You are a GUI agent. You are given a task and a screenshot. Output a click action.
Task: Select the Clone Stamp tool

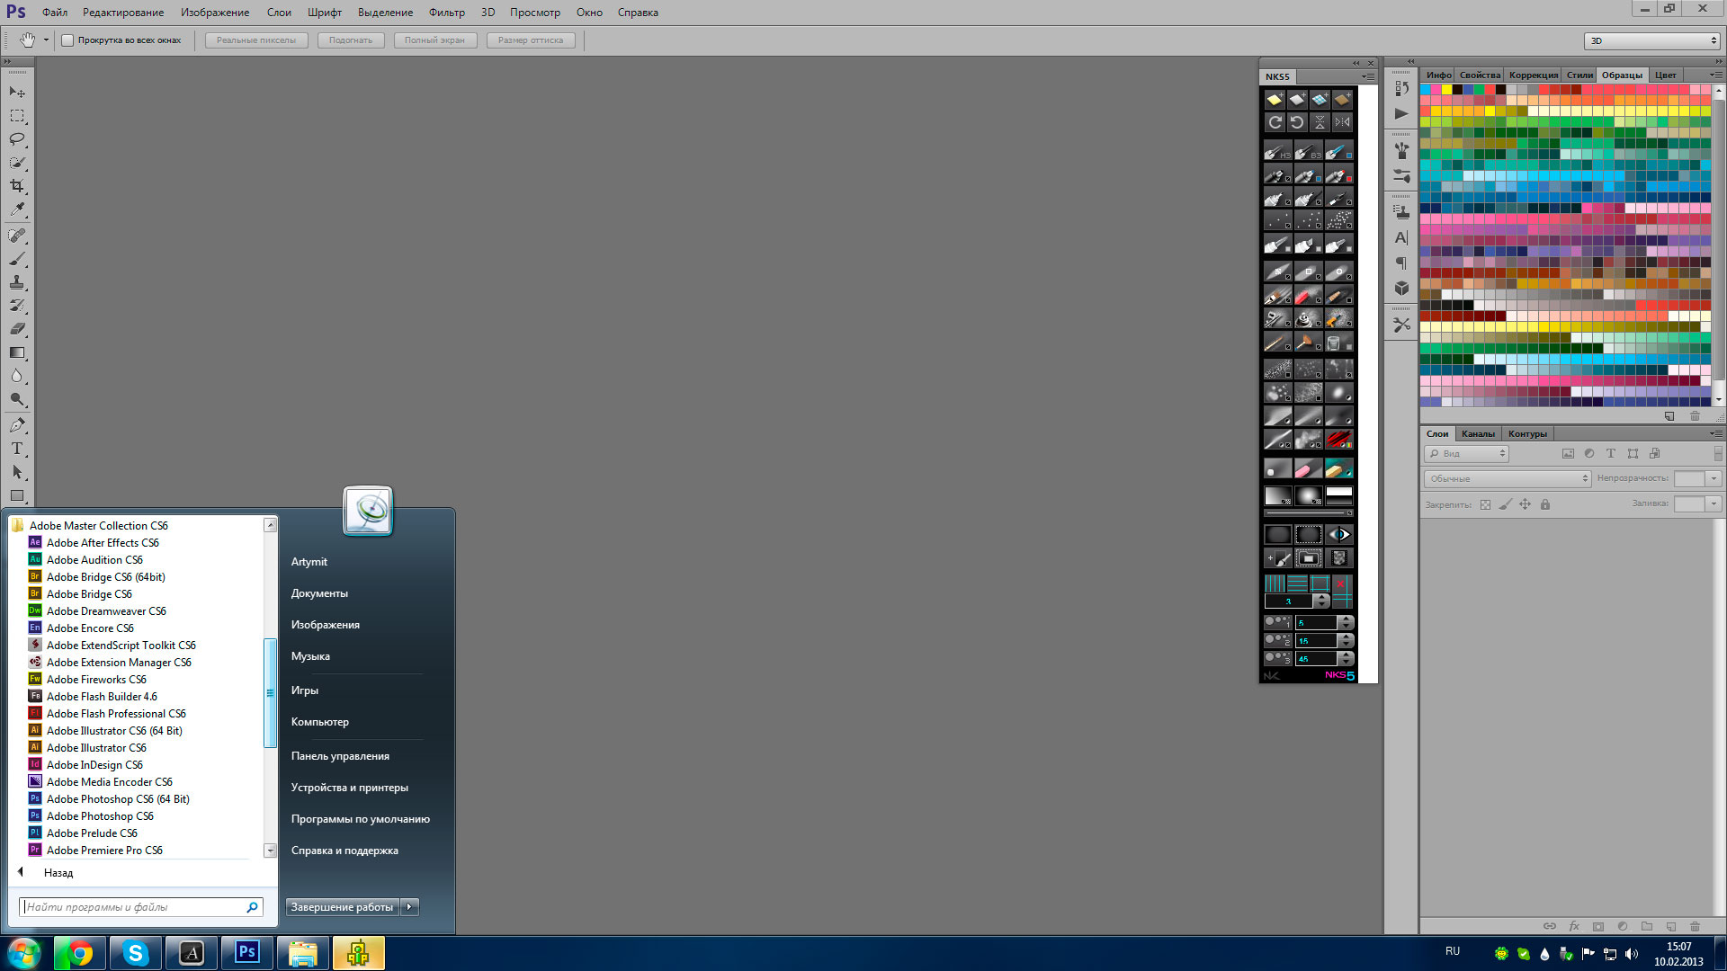coord(17,282)
